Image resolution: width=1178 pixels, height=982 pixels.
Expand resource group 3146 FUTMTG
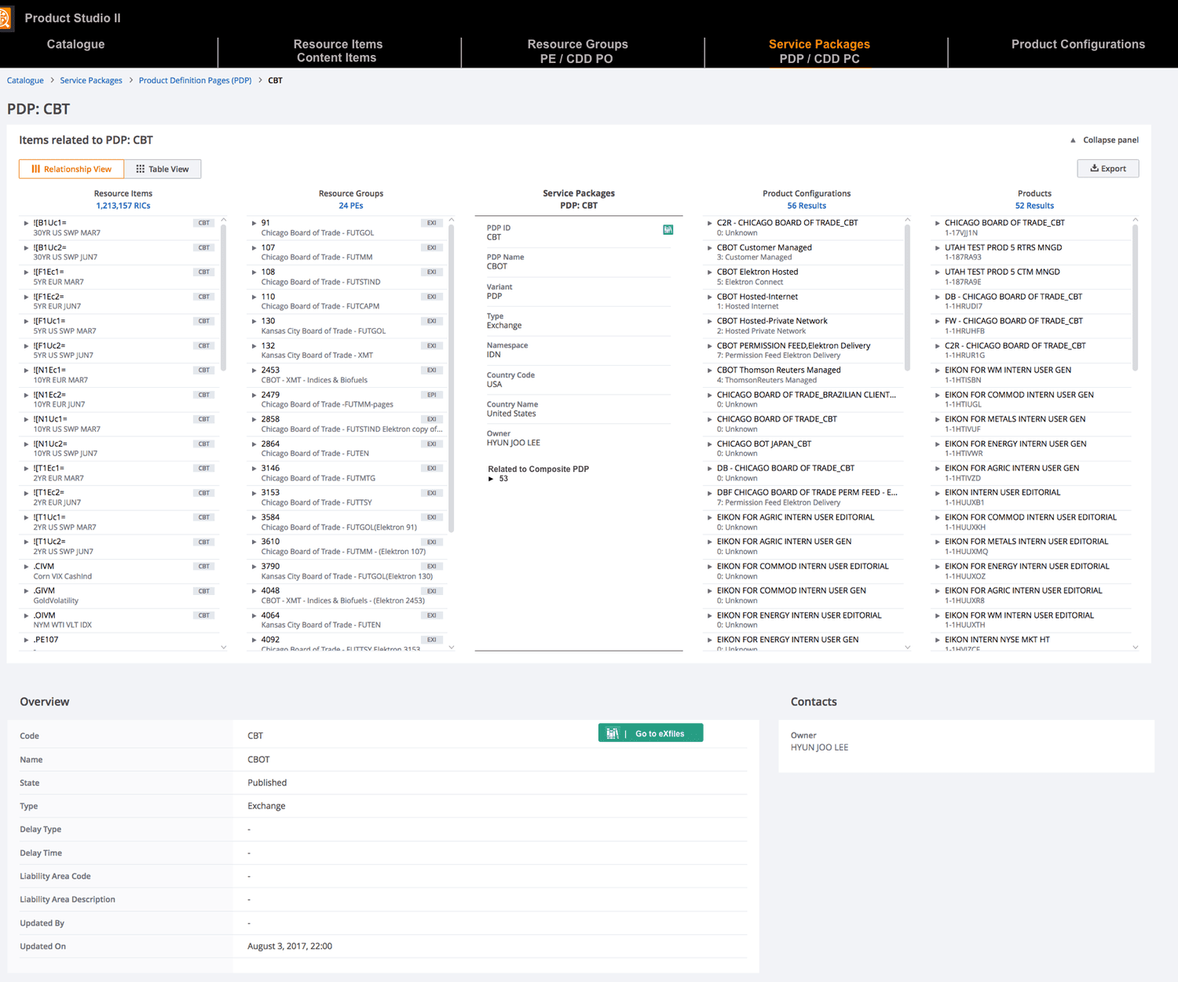pyautogui.click(x=254, y=469)
